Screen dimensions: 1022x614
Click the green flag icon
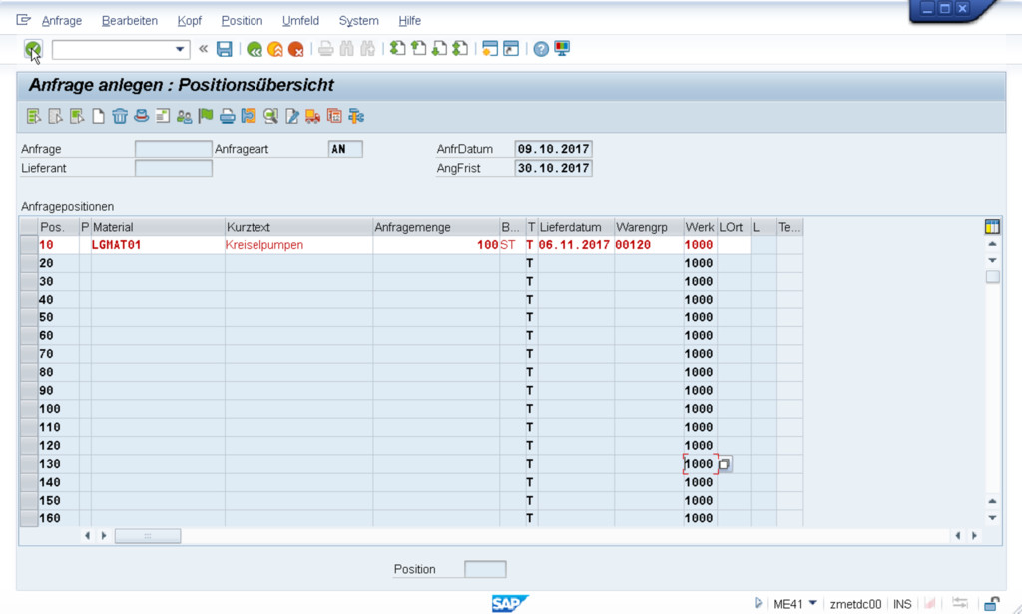coord(206,116)
